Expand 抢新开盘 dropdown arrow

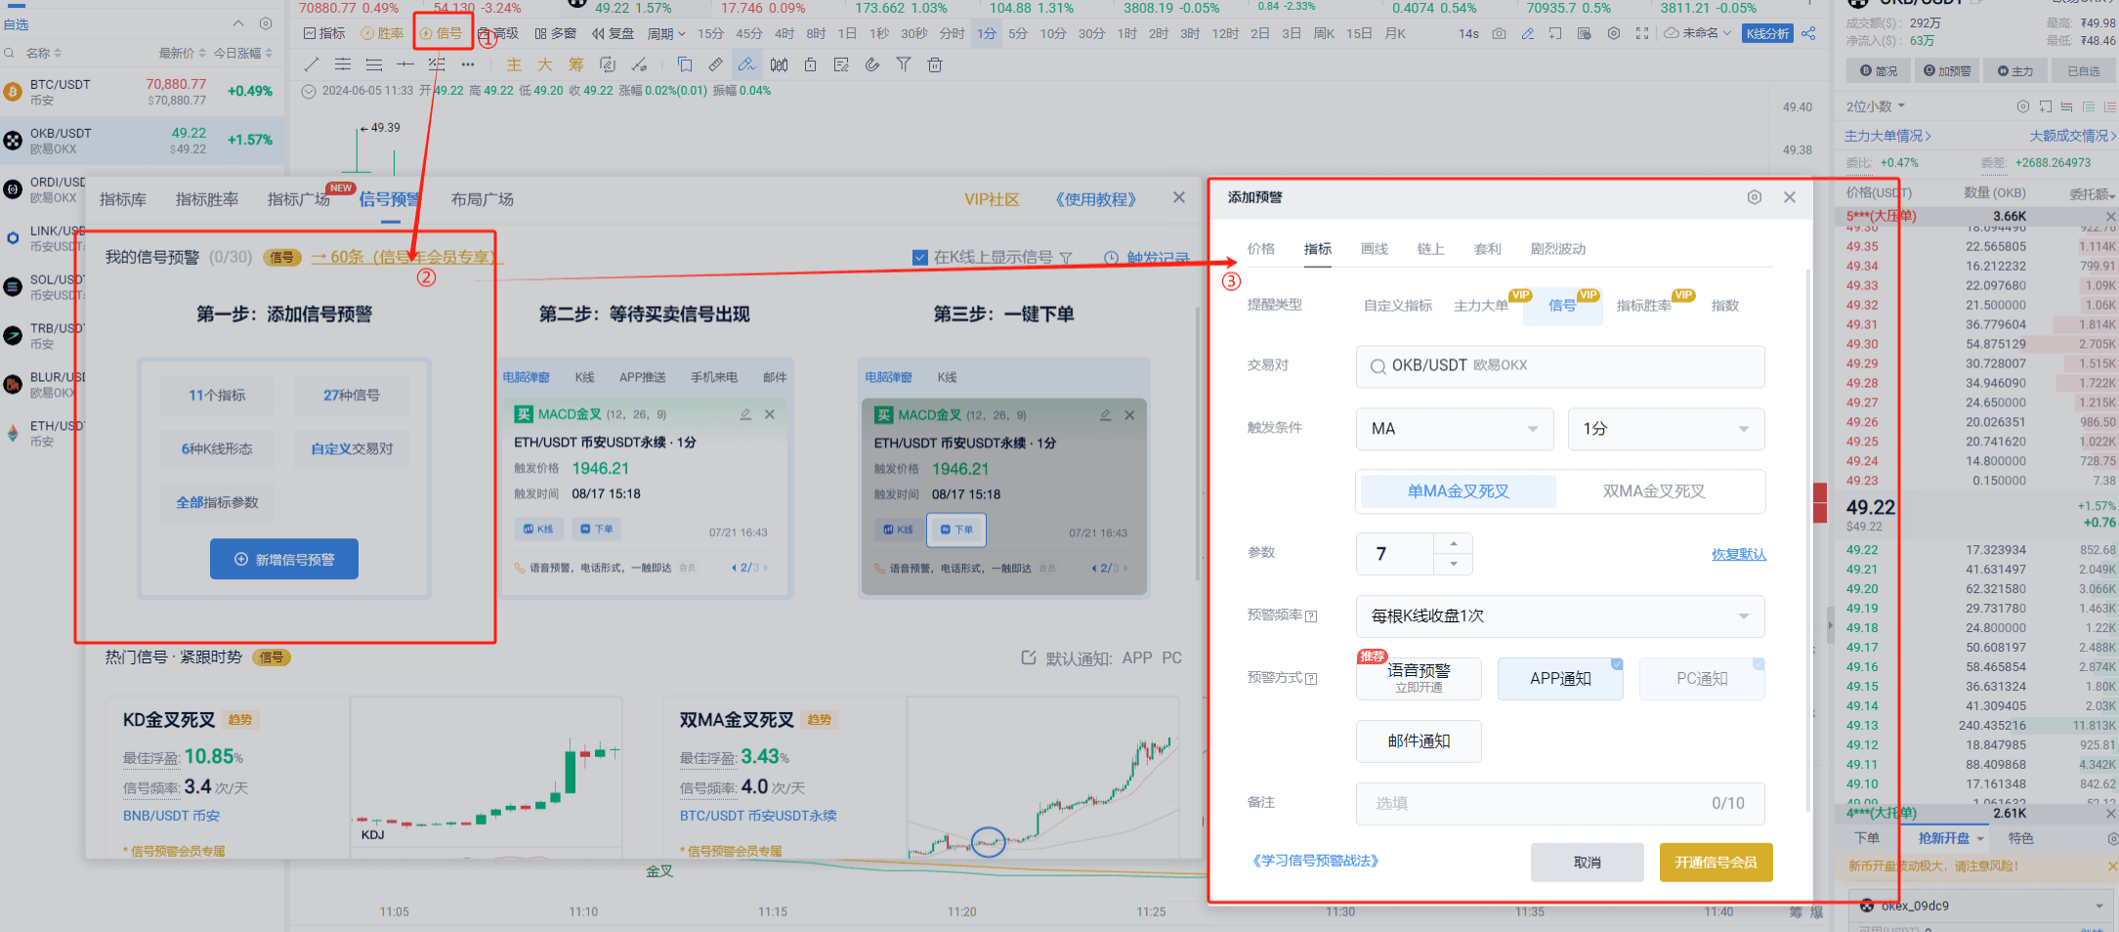(x=1980, y=838)
